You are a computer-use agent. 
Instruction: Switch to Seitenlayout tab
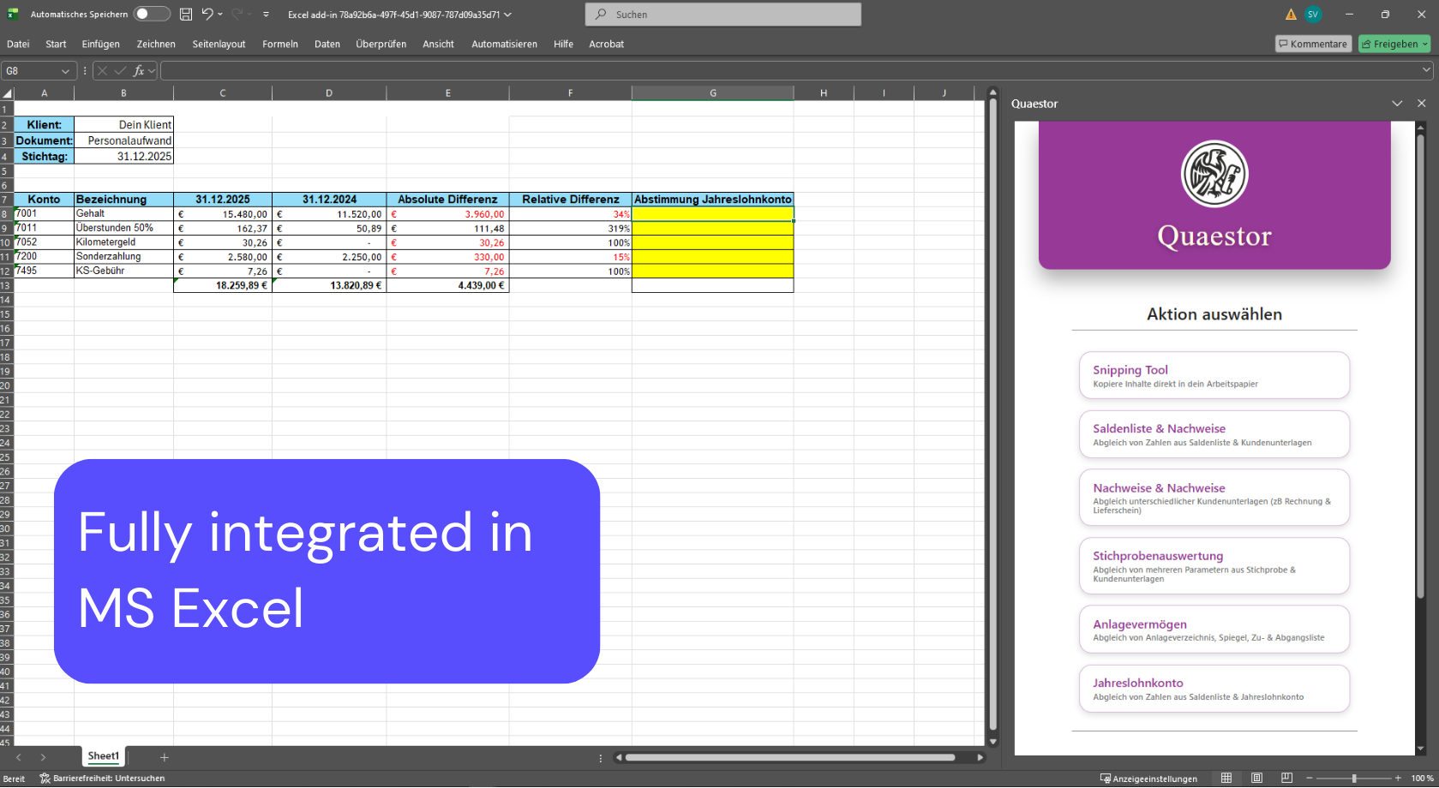[219, 44]
